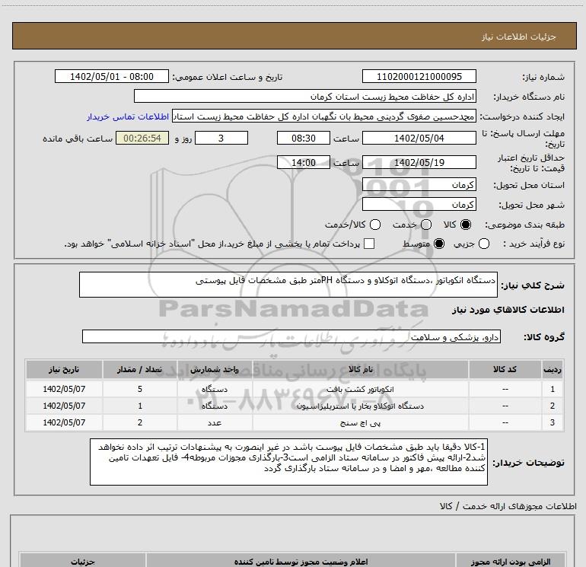Select the پی اچ سنج item cell
Screen dimensions: 586x567
360,422
